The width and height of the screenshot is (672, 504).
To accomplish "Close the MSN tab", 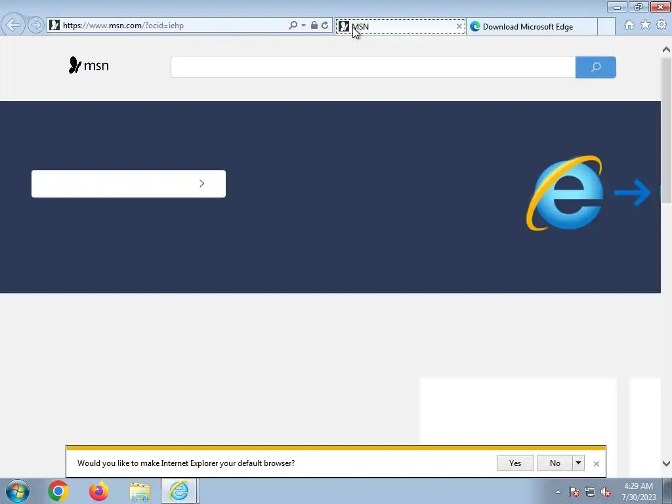I will [459, 26].
